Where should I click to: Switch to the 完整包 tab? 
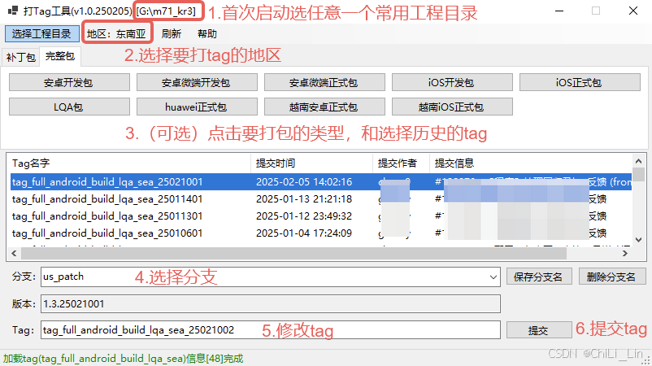point(60,56)
